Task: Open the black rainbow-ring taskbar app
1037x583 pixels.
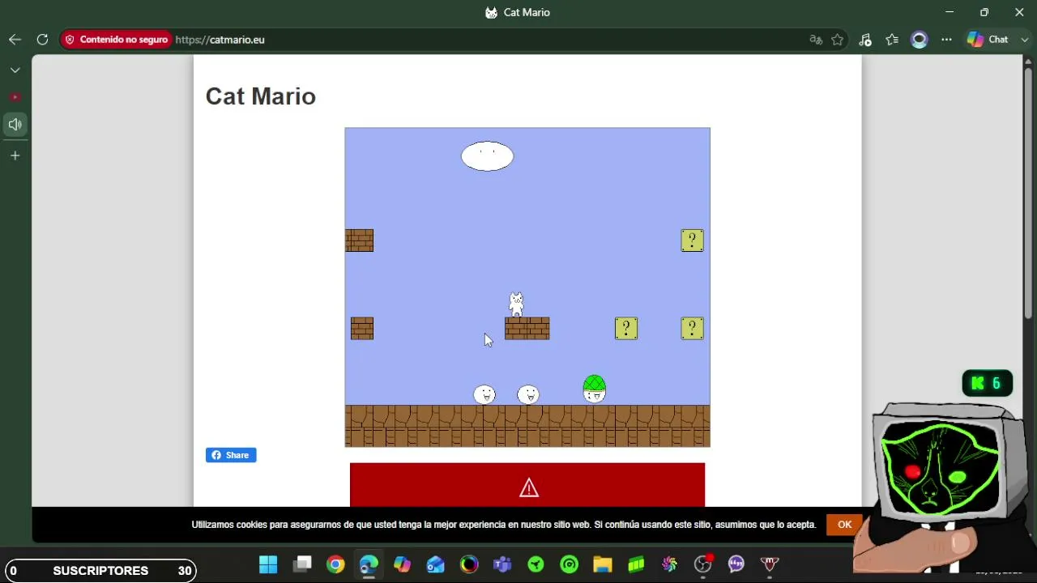Action: [469, 564]
